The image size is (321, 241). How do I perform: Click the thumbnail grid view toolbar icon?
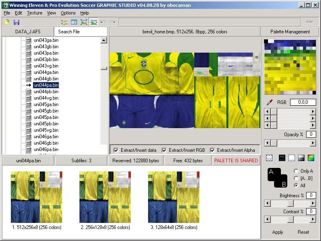[x=74, y=22]
